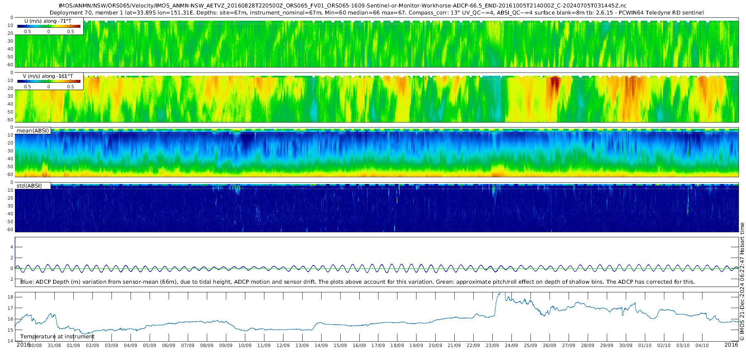Click the 4 tick on depth variation axis

coord(12,247)
